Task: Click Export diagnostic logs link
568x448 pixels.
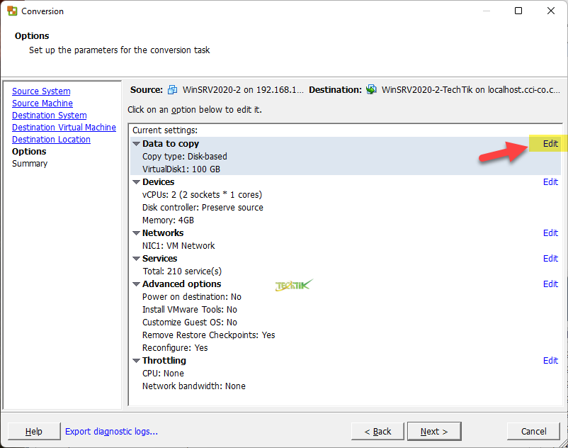Action: click(111, 431)
